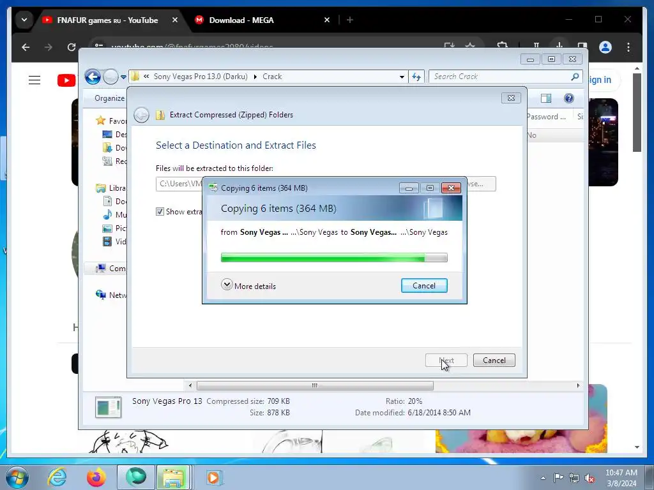Cancel the Extract Compressed Folders wizard
654x490 pixels.
click(x=494, y=360)
